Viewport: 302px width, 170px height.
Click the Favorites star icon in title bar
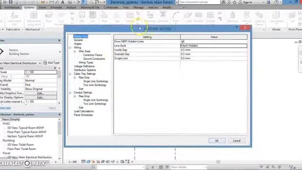click(x=235, y=2)
